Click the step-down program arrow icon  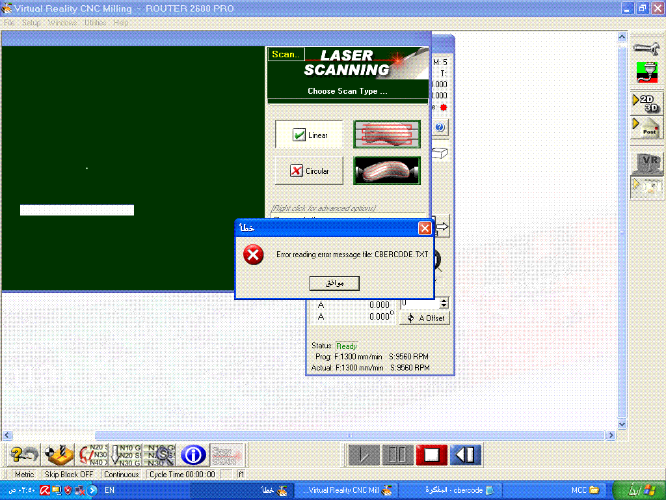coord(126,454)
